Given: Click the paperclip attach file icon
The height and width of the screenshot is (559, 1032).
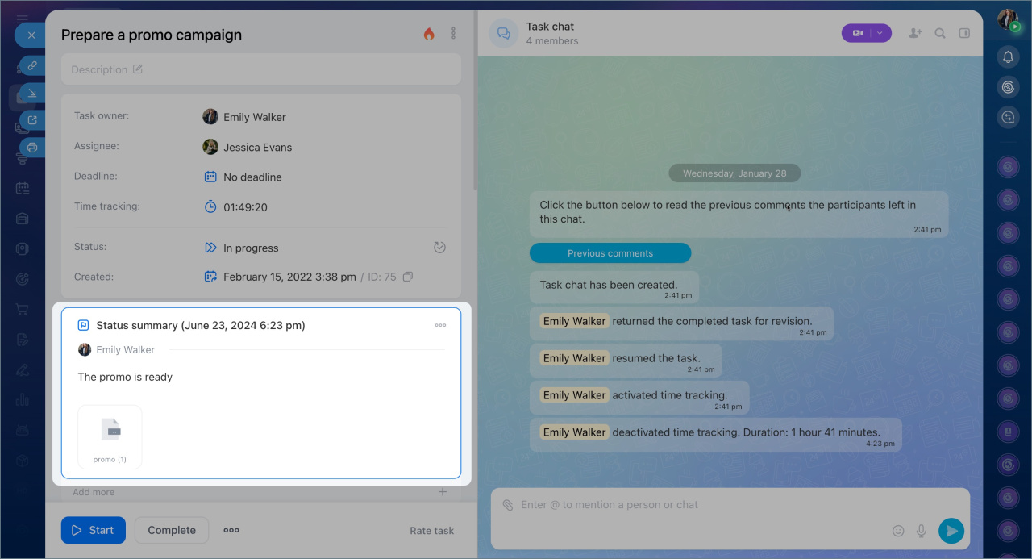Looking at the screenshot, I should pos(508,505).
